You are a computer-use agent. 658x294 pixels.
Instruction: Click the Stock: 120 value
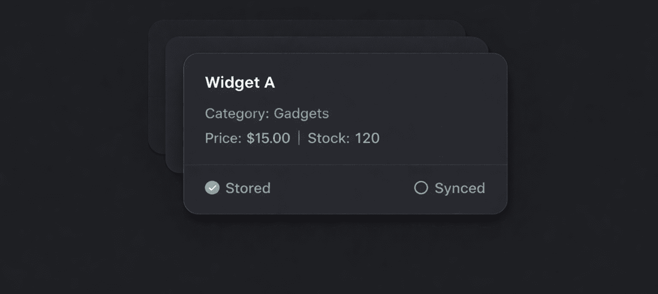pyautogui.click(x=343, y=138)
